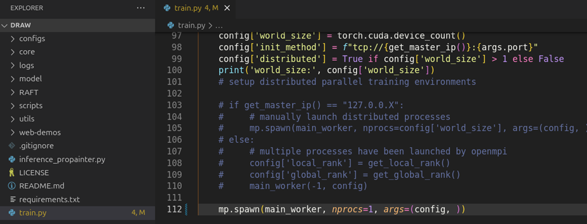This screenshot has height=224, width=587.
Task: Open the breadcrumb ellipsis symbol segment
Action: 219,26
